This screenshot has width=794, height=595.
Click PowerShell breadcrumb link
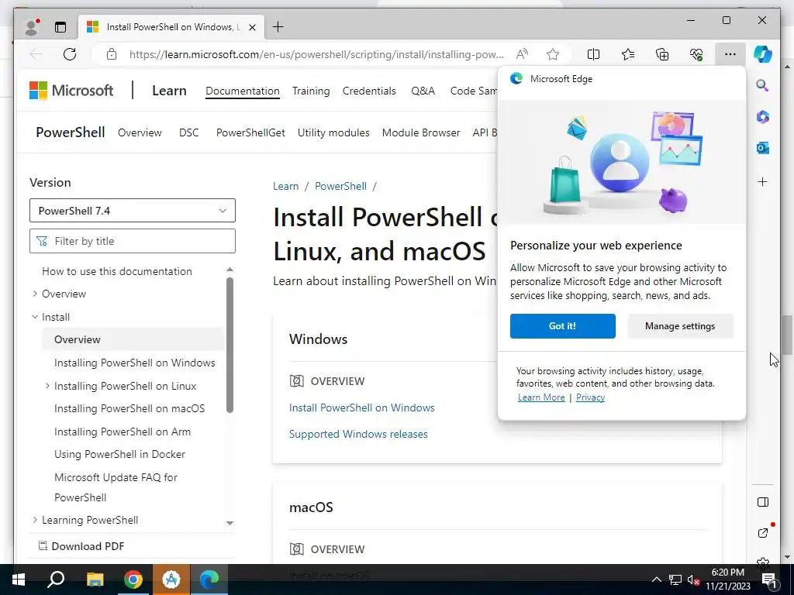click(x=341, y=186)
